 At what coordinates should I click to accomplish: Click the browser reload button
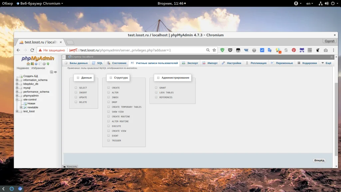32,50
